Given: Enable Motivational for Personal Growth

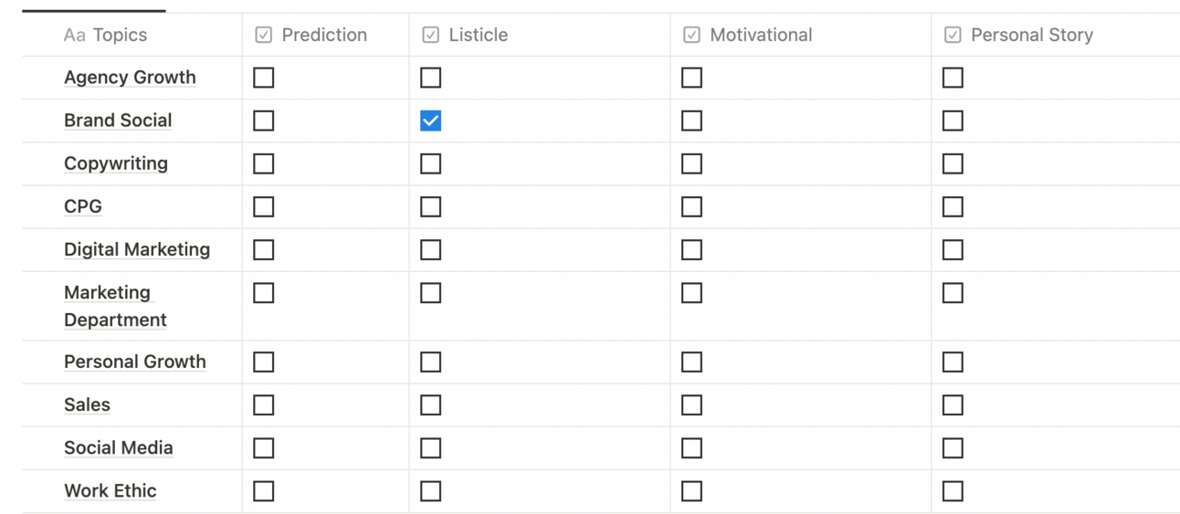Looking at the screenshot, I should (691, 362).
